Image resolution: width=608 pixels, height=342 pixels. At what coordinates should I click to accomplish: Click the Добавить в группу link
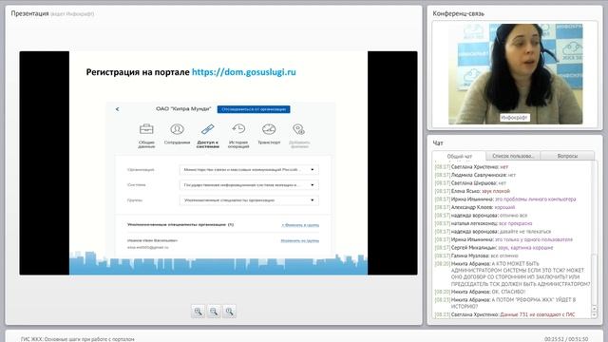[x=300, y=225]
